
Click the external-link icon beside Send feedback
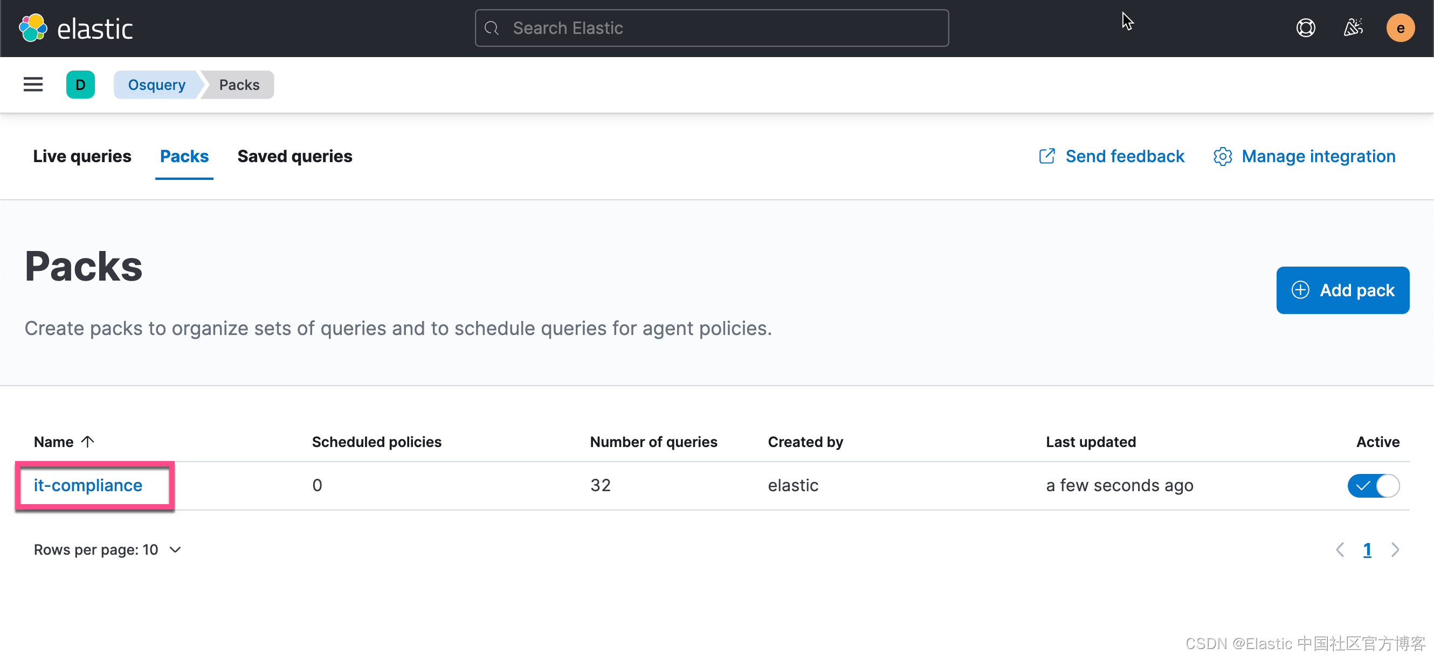[1047, 156]
